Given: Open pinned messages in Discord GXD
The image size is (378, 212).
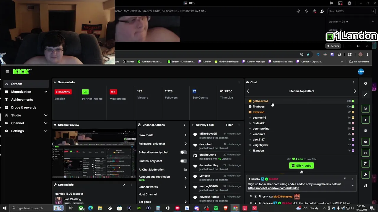Looking at the screenshot, I should pyautogui.click(x=314, y=11).
